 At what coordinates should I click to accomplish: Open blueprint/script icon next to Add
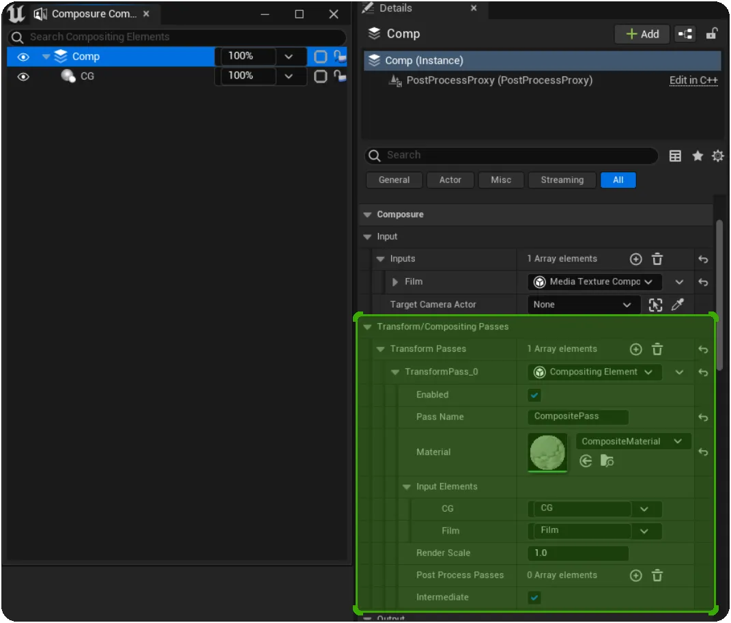click(685, 34)
